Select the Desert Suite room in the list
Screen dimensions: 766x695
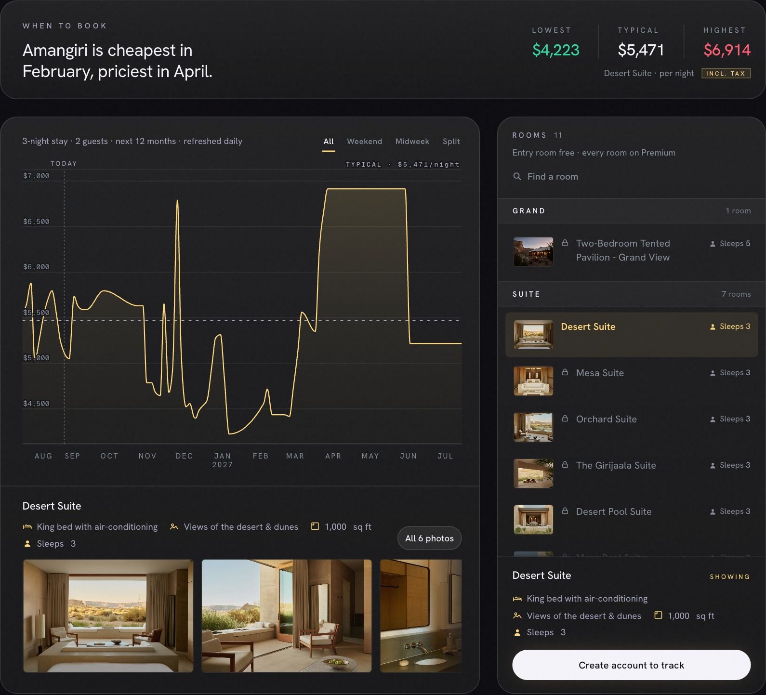point(631,334)
